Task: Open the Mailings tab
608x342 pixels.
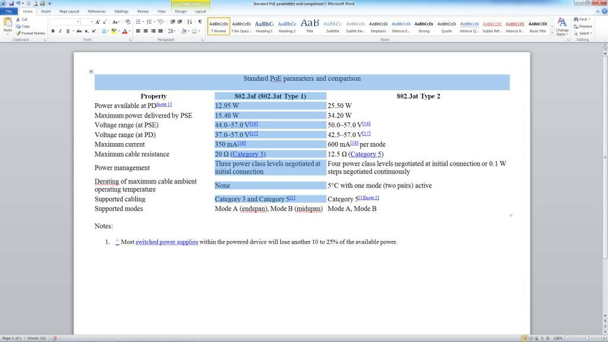Action: point(121,11)
